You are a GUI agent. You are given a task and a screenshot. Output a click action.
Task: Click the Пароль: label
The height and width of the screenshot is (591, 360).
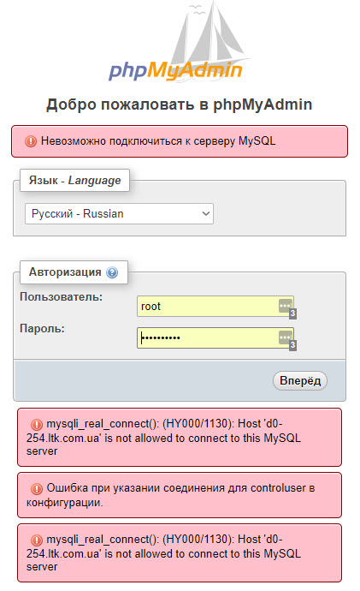tap(42, 329)
